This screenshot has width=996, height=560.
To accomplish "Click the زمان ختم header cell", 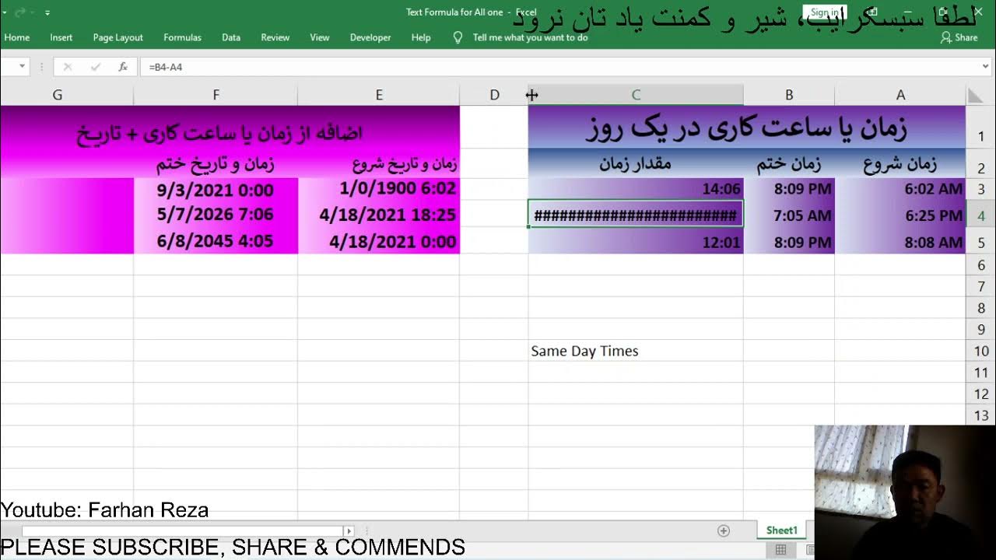I will click(789, 163).
